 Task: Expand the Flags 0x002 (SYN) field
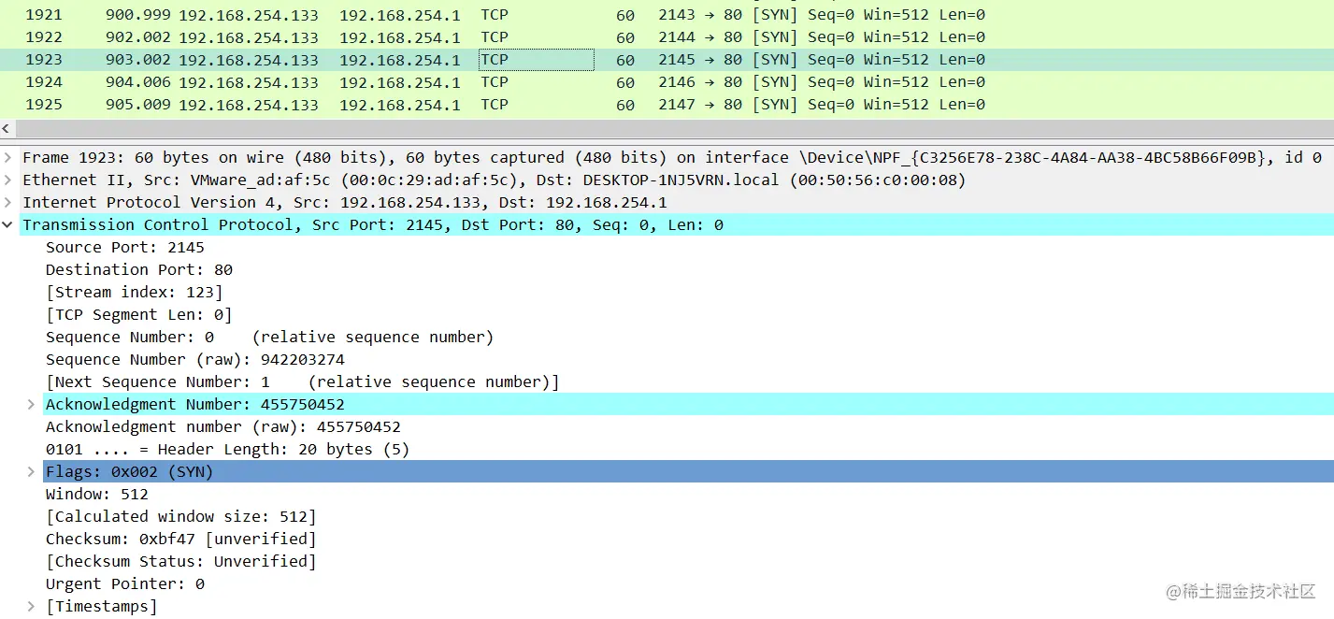[x=31, y=471]
